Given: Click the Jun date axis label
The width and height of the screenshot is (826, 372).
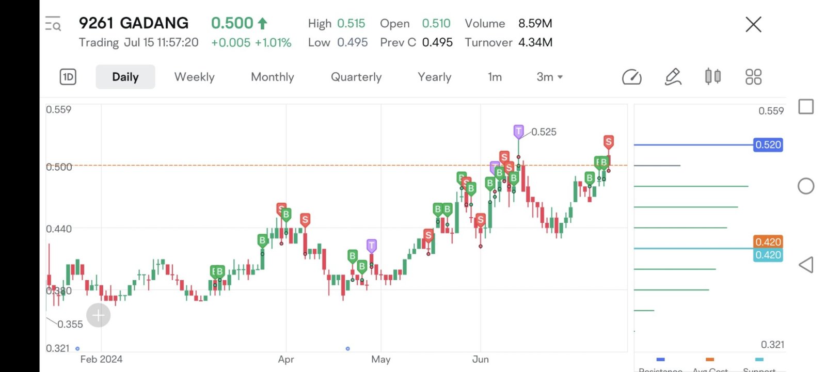Looking at the screenshot, I should pyautogui.click(x=480, y=359).
